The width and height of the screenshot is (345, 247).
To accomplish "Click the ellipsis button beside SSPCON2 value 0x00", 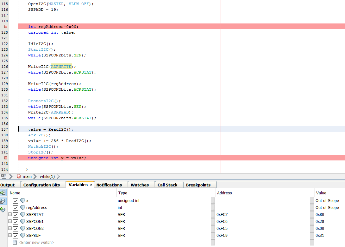I will [x=312, y=229].
